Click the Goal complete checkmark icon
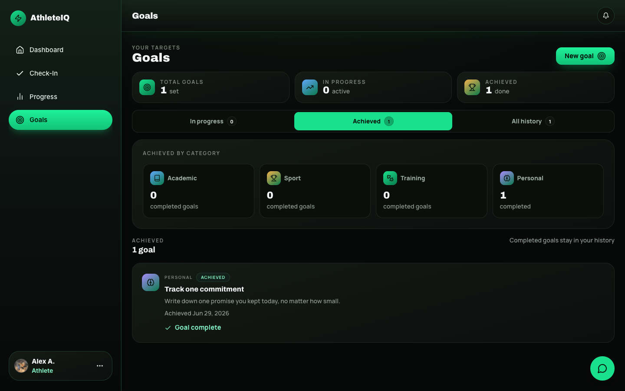The height and width of the screenshot is (391, 625). [x=168, y=328]
